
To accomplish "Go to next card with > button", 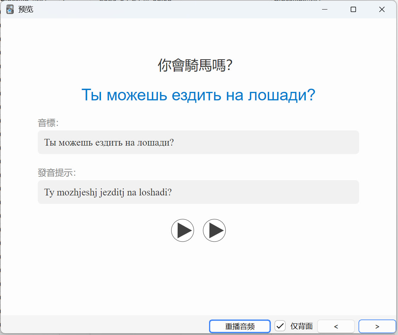I will click(377, 327).
